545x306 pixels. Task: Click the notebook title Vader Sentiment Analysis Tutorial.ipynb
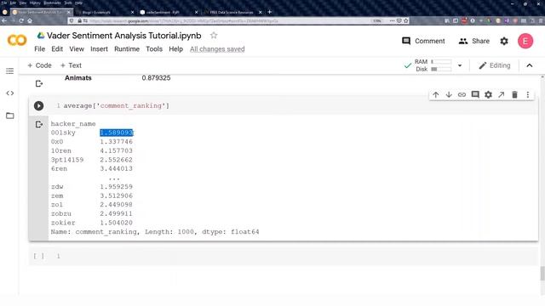click(x=124, y=36)
